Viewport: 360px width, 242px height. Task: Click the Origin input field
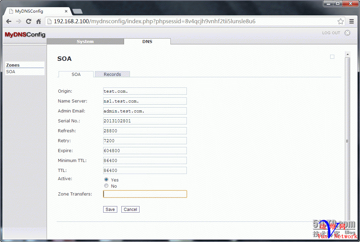pyautogui.click(x=145, y=91)
